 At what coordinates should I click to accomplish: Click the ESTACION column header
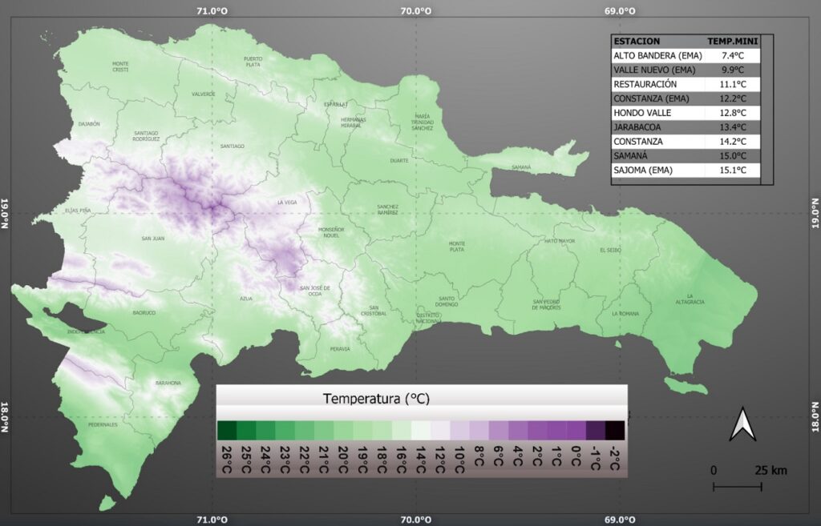coord(637,41)
